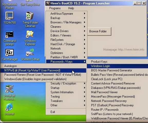This screenshot has height=123, width=148.
Task: Expand the Optimizers submenu
Action: point(66,53)
